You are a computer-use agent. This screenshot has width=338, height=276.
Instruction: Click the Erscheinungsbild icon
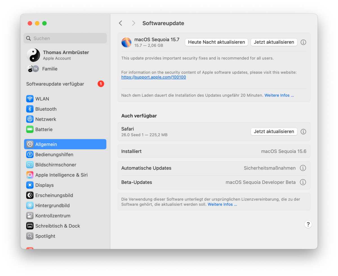[30, 195]
